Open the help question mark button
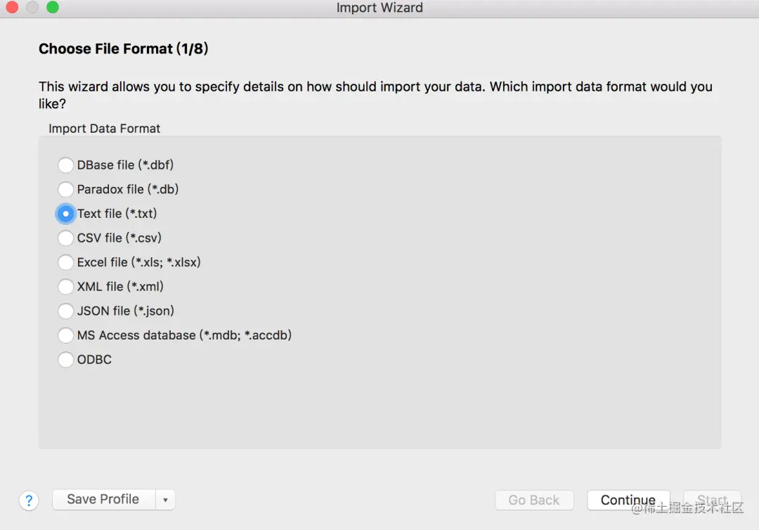This screenshot has height=530, width=759. pos(28,500)
